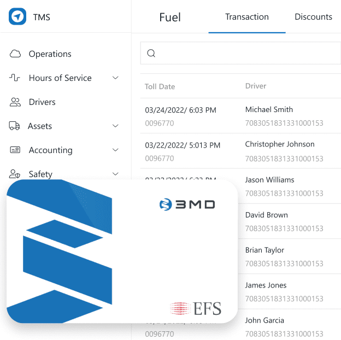The width and height of the screenshot is (341, 340).
Task: Expand the Accounting menu chevron
Action: point(115,150)
